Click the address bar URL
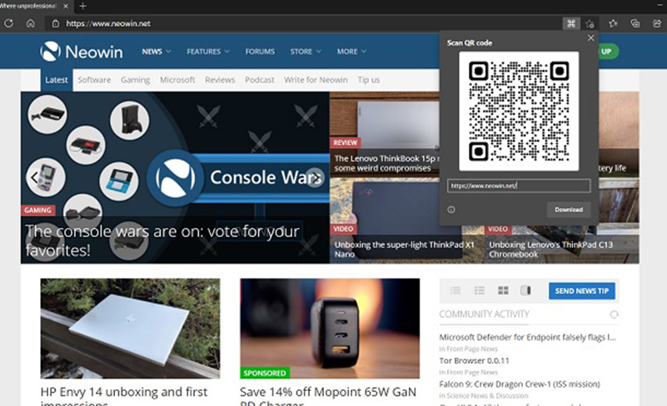 (x=108, y=24)
